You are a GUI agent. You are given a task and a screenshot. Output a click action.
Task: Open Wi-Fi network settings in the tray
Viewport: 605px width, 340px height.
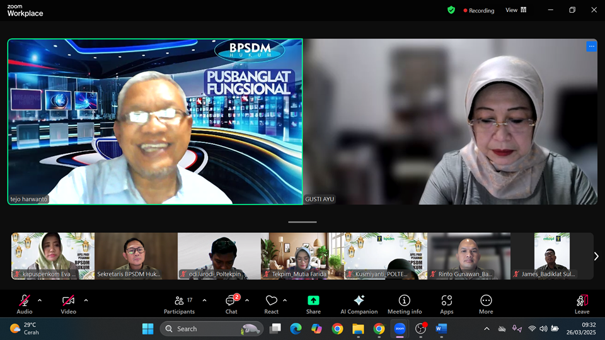[x=532, y=329]
